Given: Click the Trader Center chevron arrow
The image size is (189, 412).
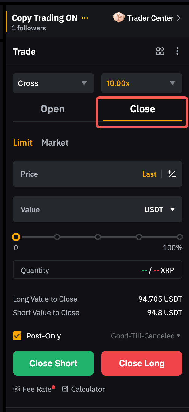Looking at the screenshot, I should [x=179, y=18].
